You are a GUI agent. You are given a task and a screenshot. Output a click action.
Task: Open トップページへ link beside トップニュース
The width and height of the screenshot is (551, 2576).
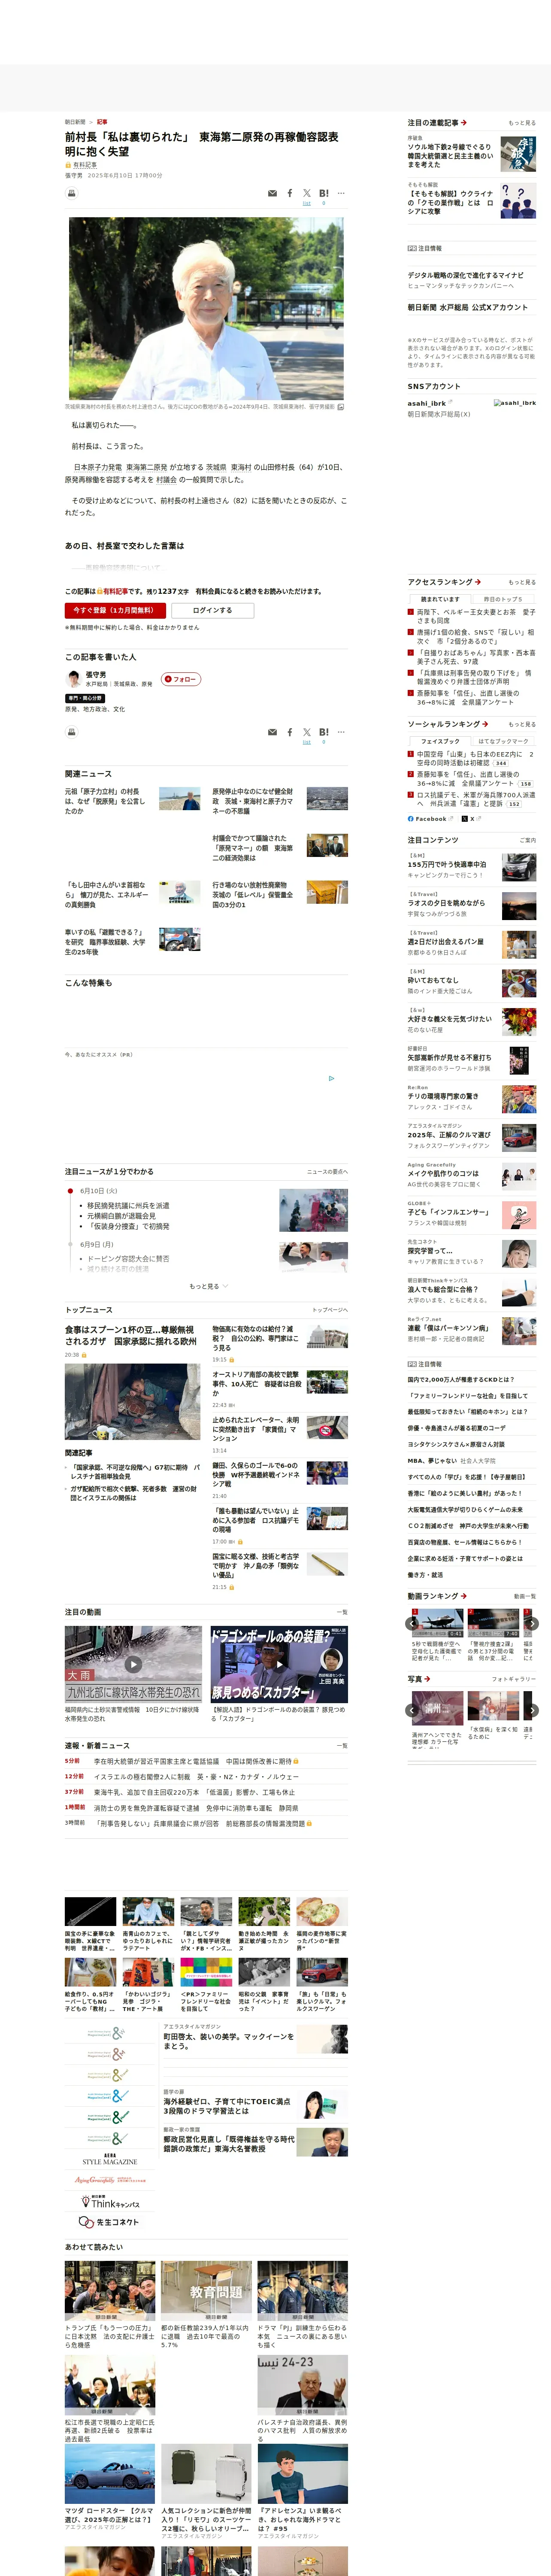[x=330, y=1310]
